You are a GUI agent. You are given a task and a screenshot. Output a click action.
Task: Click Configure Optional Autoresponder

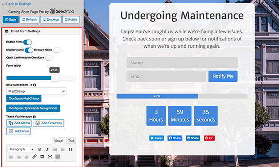33,108
